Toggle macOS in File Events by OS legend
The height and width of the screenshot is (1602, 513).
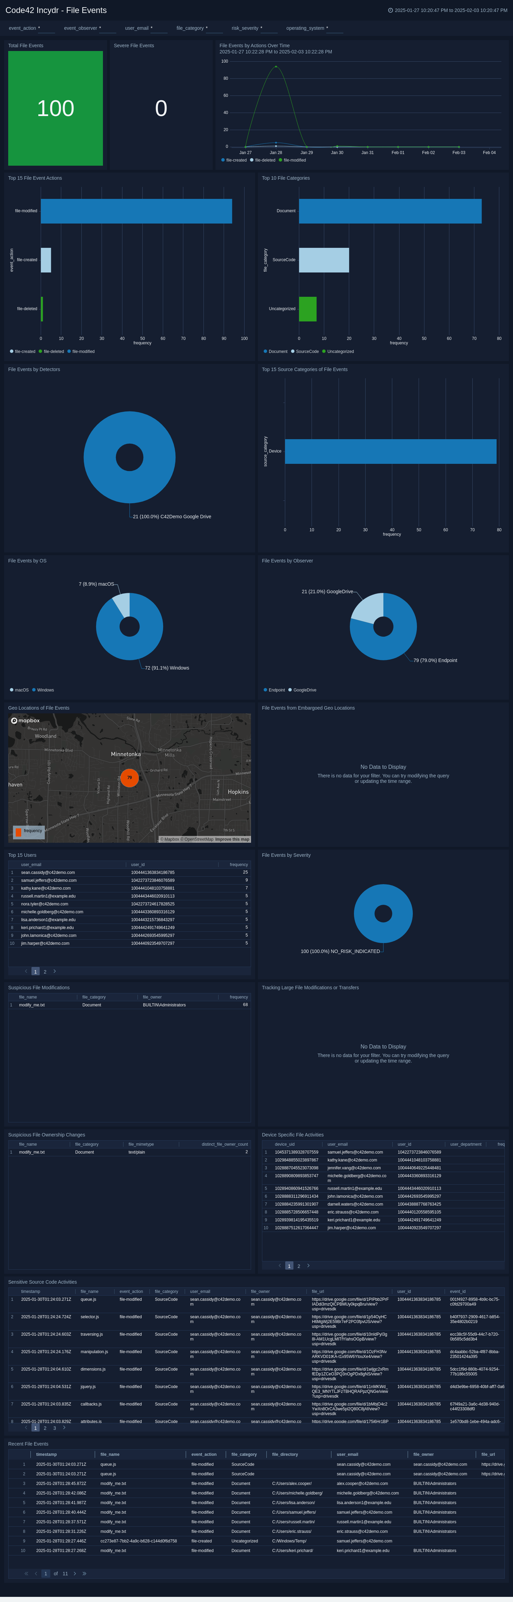point(19,690)
